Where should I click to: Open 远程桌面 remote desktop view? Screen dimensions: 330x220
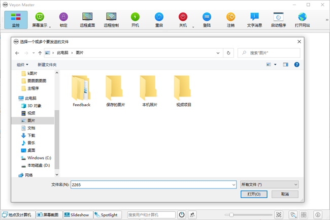(x=87, y=20)
